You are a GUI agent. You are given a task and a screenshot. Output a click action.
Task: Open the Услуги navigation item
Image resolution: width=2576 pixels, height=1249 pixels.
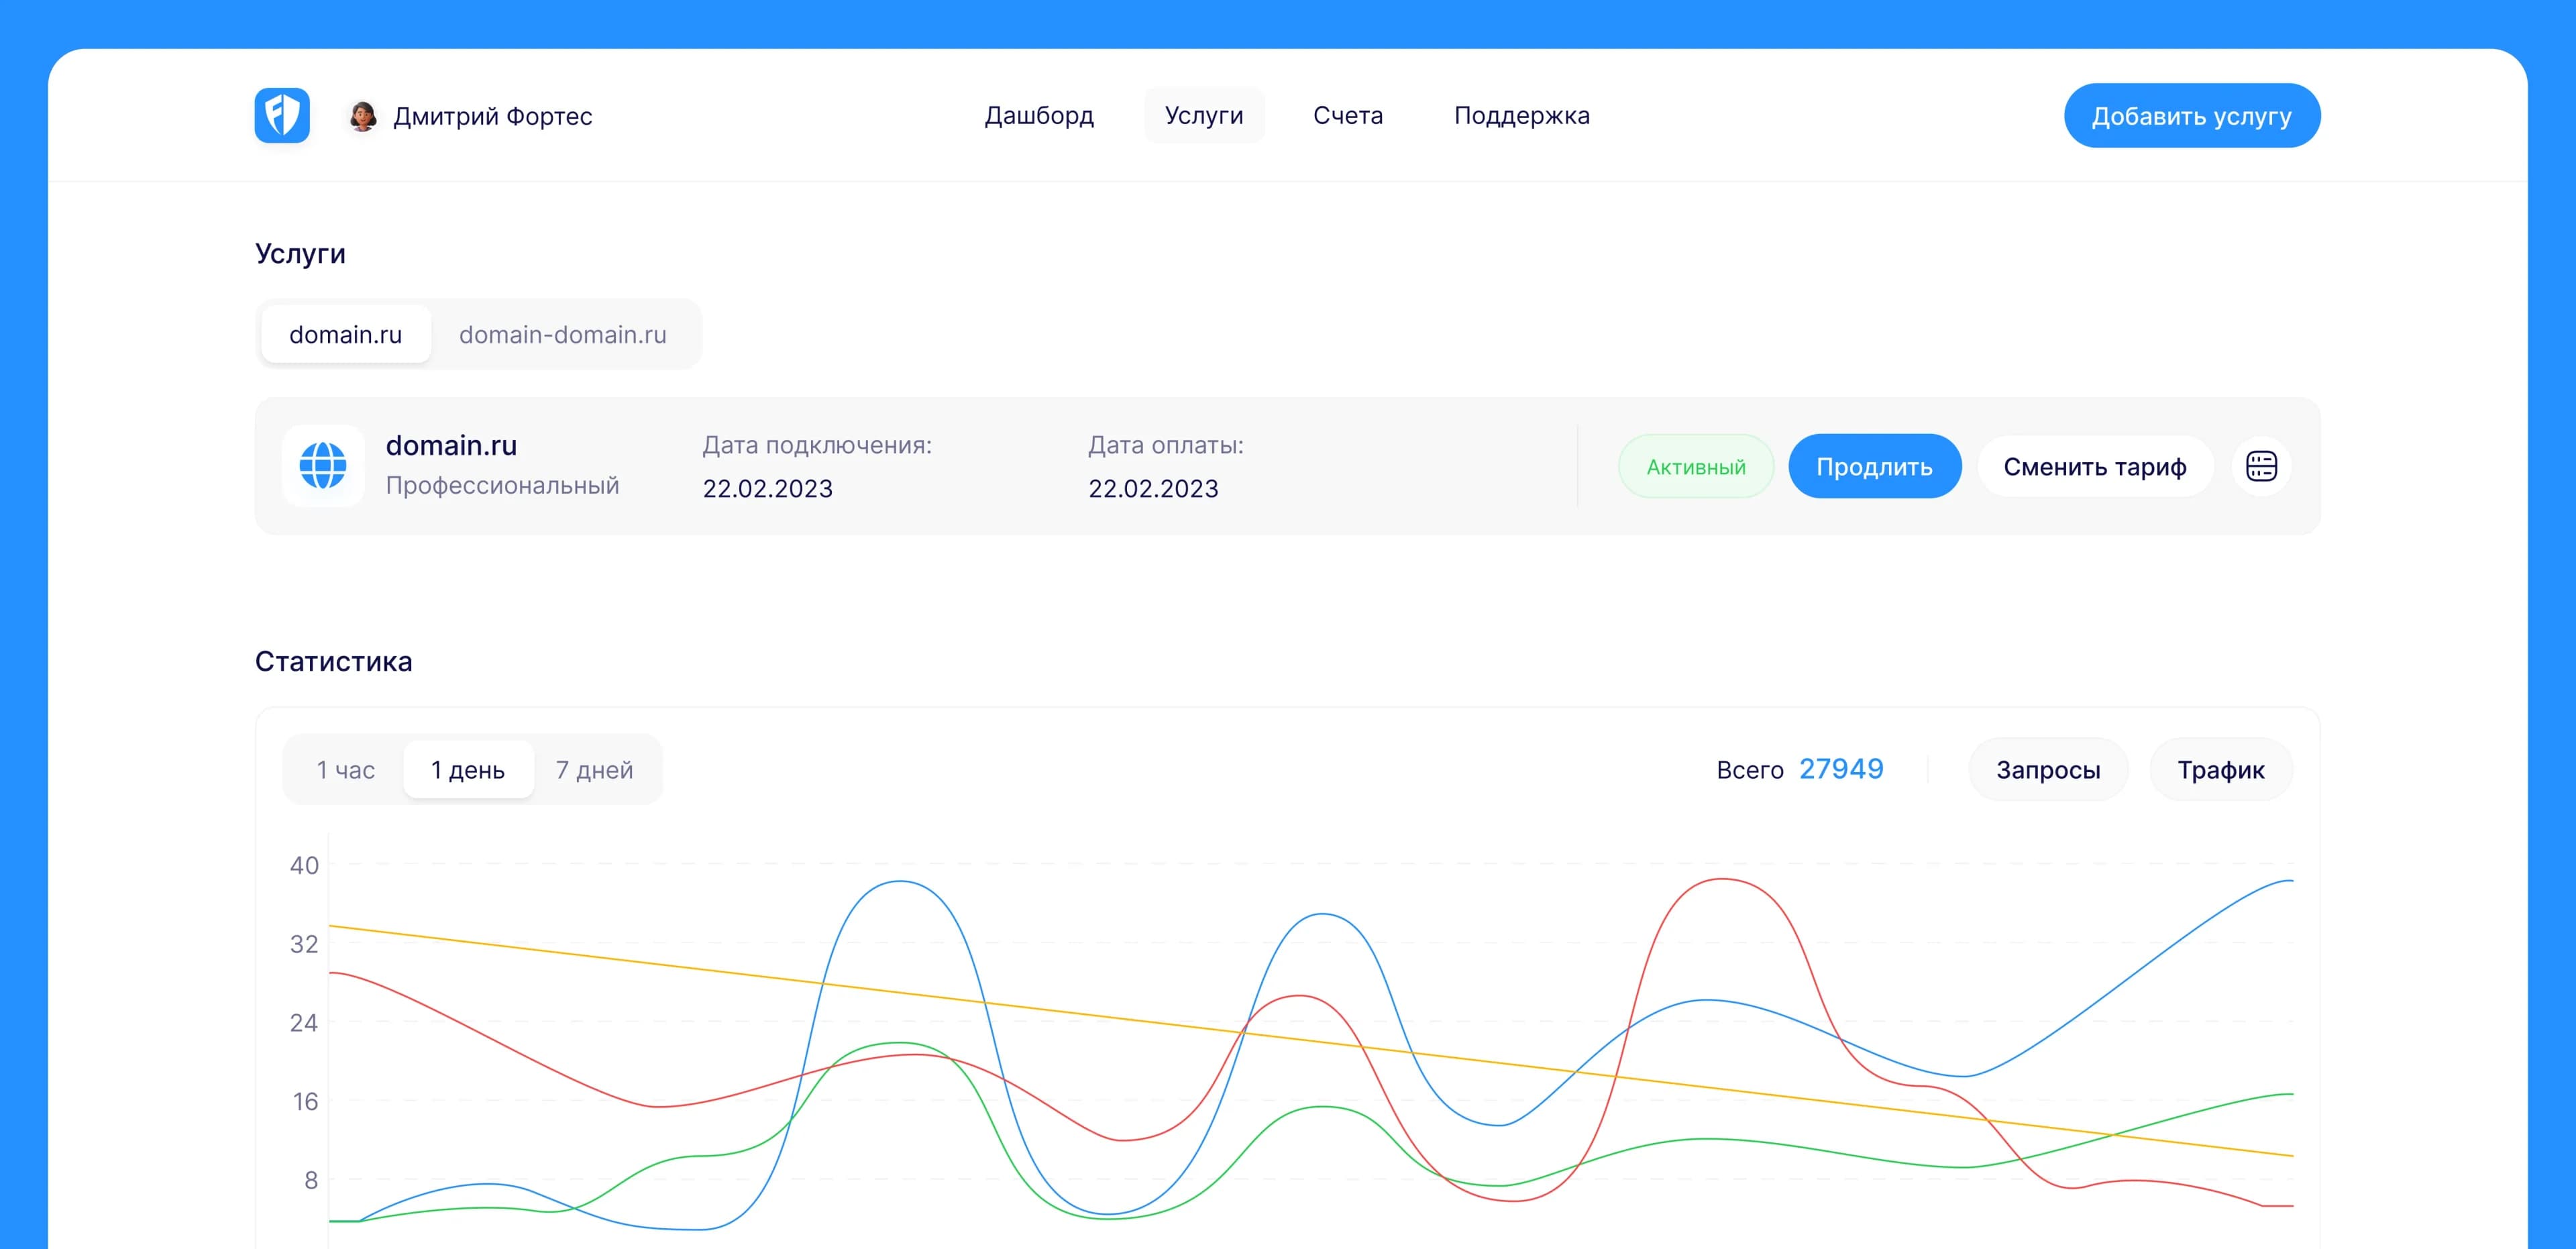coord(1204,116)
